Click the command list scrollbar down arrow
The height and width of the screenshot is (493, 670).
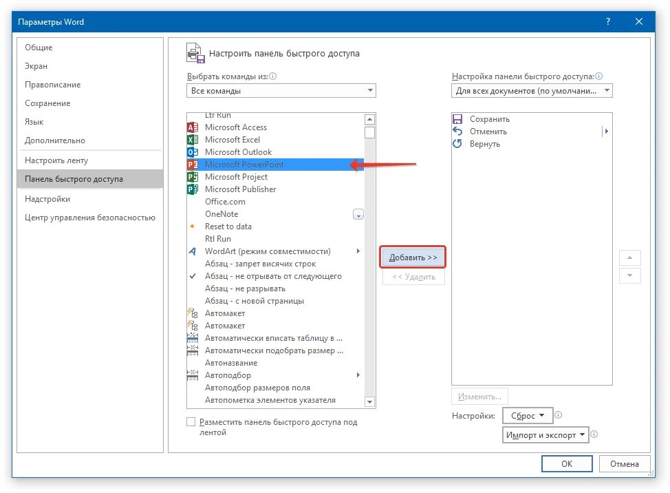pyautogui.click(x=369, y=401)
